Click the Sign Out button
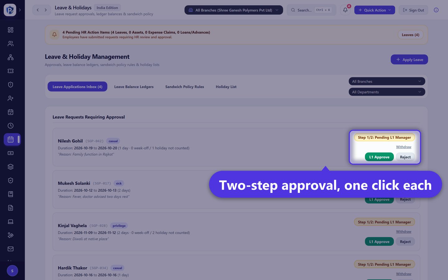The image size is (448, 280). coord(413,10)
